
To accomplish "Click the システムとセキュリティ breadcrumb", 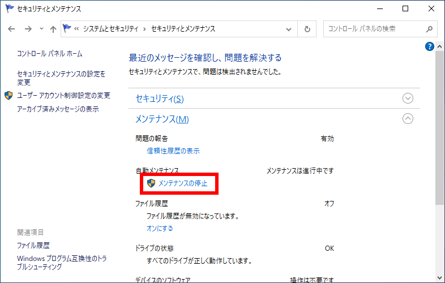I will [x=113, y=29].
